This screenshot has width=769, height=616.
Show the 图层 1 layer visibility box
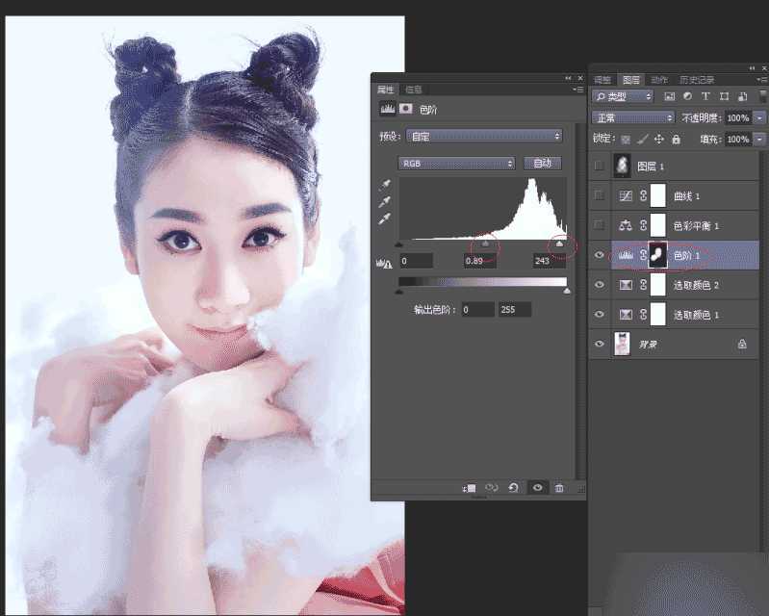(599, 166)
